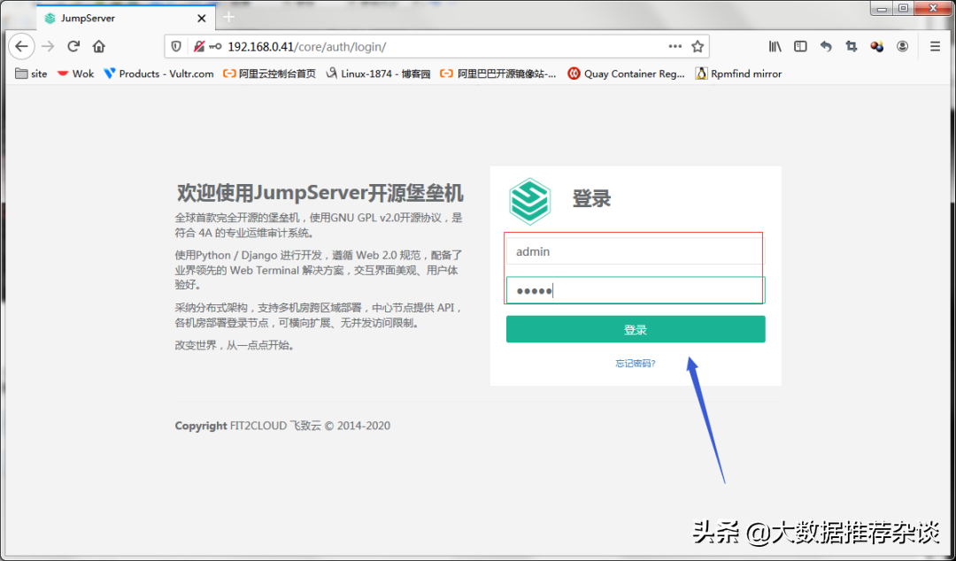Select the JumpServer tab
The height and width of the screenshot is (561, 956).
pos(115,18)
